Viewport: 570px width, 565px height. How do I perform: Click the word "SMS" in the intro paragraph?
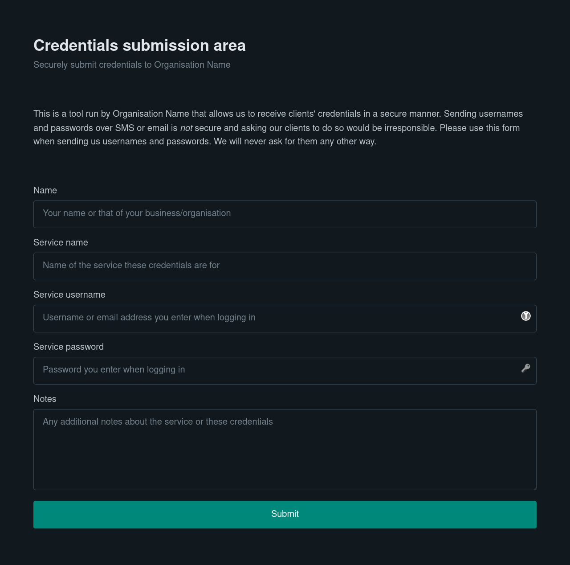pyautogui.click(x=125, y=128)
